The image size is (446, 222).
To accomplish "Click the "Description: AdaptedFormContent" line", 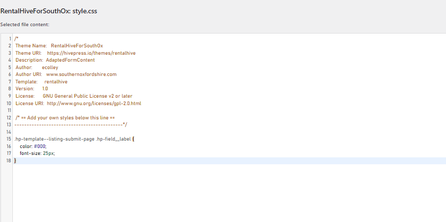I will point(55,60).
